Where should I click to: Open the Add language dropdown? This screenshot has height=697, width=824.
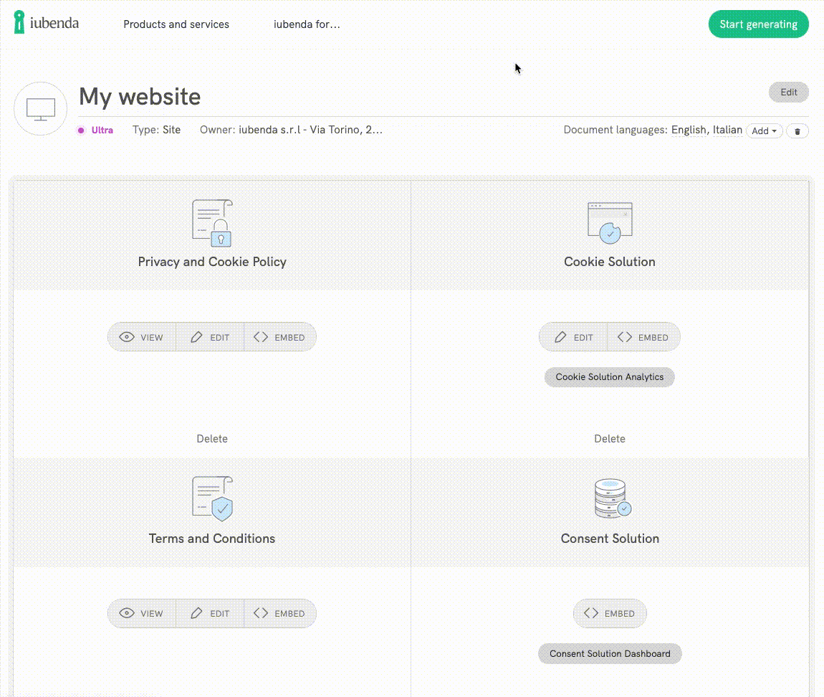tap(764, 131)
